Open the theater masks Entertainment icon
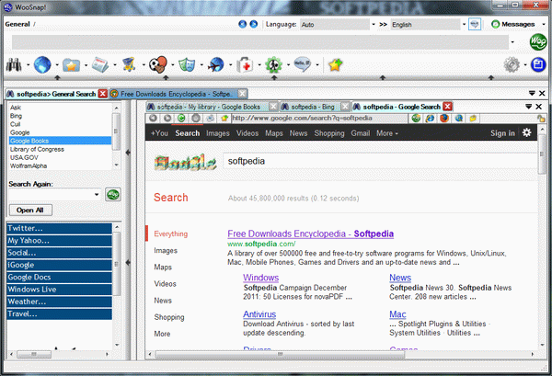The height and width of the screenshot is (376, 552). coord(187,64)
